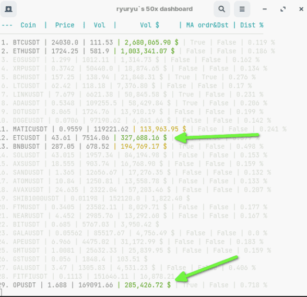This screenshot has height=297, width=307.
Task: Select the LTCUSDT row name
Action: 26,86
